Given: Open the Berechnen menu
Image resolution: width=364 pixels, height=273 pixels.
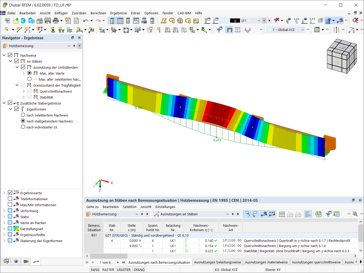Looking at the screenshot, I should (x=98, y=13).
